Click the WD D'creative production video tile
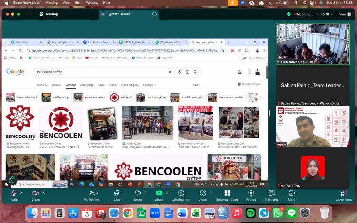 click(x=313, y=44)
